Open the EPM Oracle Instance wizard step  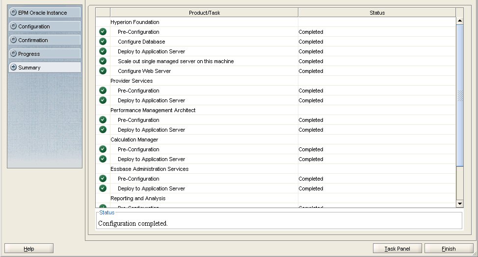(x=45, y=12)
